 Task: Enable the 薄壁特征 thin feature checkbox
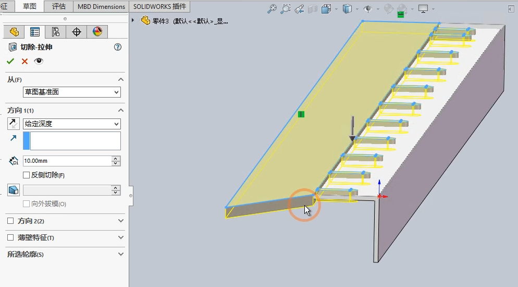pyautogui.click(x=10, y=237)
